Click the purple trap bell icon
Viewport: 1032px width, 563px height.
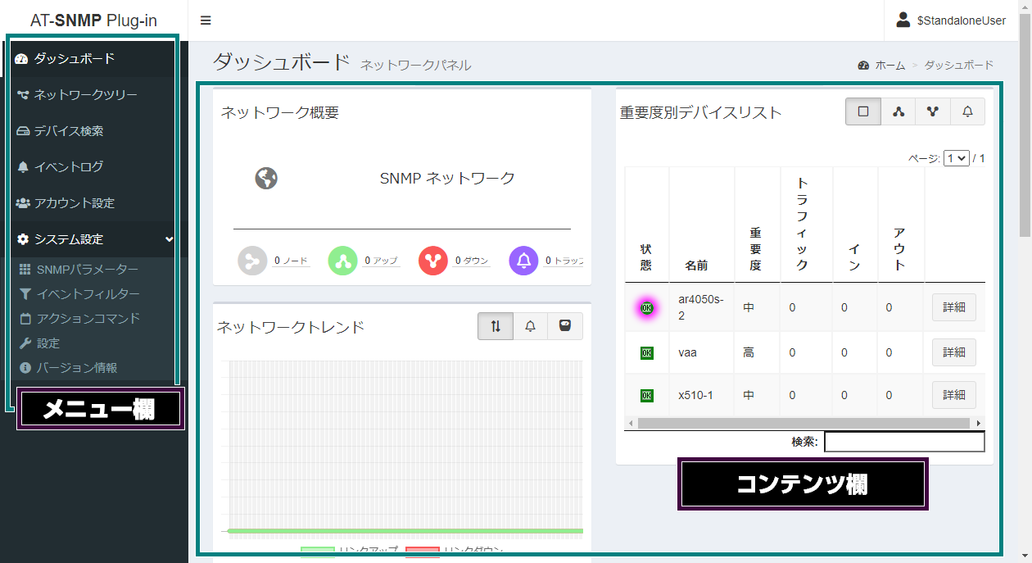pos(524,261)
